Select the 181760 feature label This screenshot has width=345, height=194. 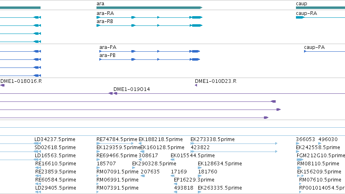(208, 172)
